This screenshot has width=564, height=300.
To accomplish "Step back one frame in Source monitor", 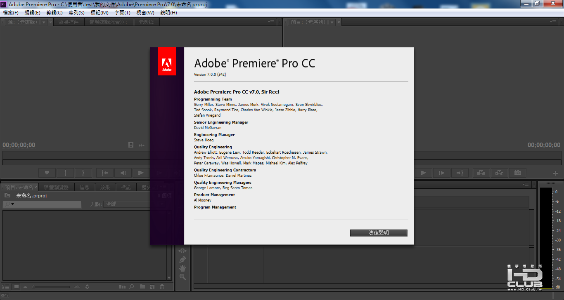I will tap(123, 173).
